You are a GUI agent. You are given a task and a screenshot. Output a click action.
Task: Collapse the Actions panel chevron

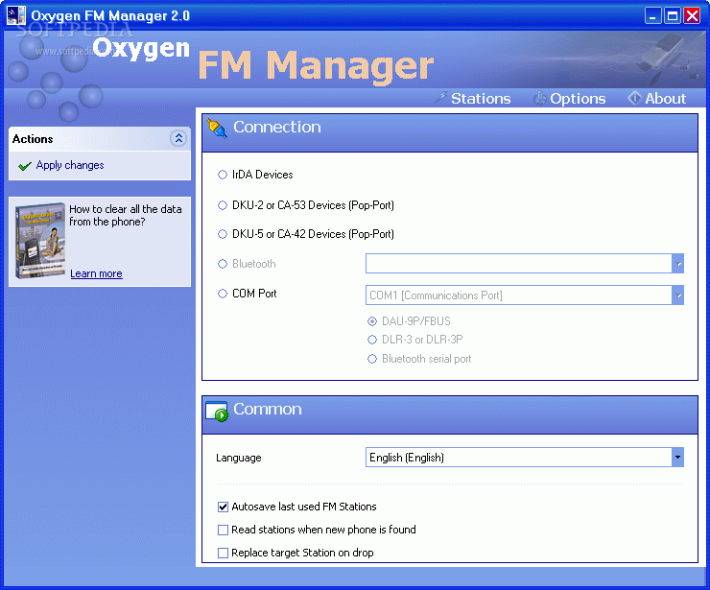point(178,138)
